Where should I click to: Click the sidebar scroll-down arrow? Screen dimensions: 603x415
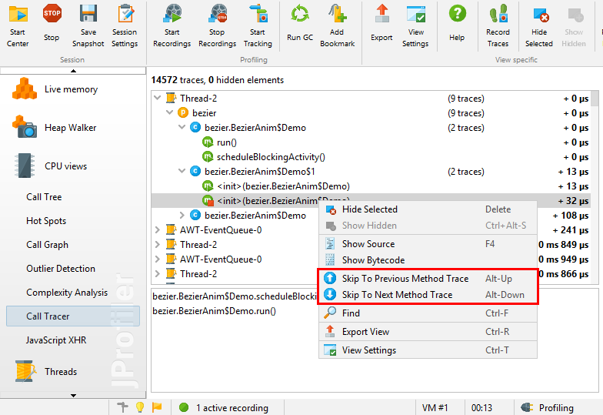click(x=73, y=396)
